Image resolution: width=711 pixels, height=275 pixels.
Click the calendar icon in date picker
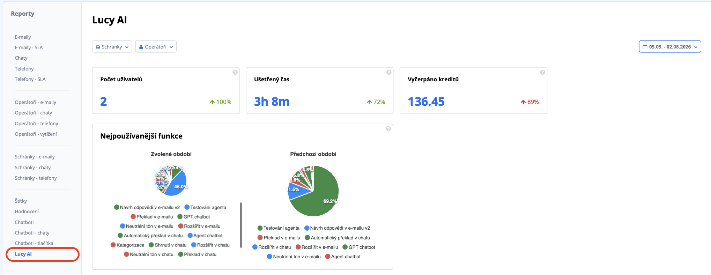(645, 47)
